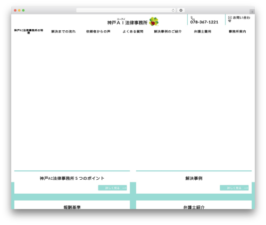
Task: Click the 報酬基準 card heading
Action: tap(72, 207)
